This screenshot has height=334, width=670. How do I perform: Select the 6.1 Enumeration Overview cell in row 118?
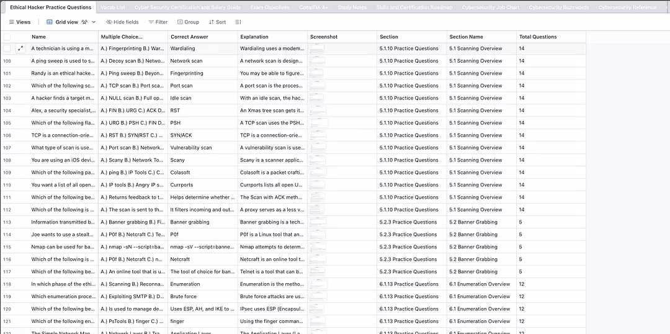tap(480, 284)
